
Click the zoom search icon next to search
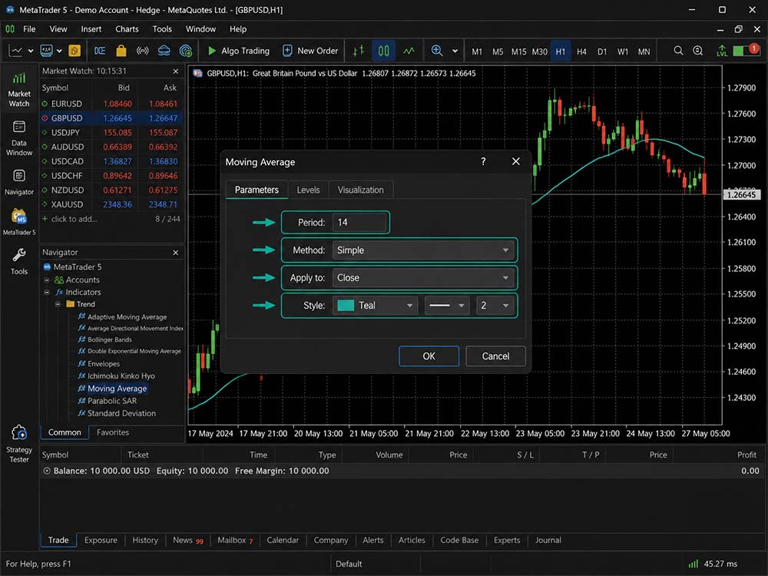698,51
